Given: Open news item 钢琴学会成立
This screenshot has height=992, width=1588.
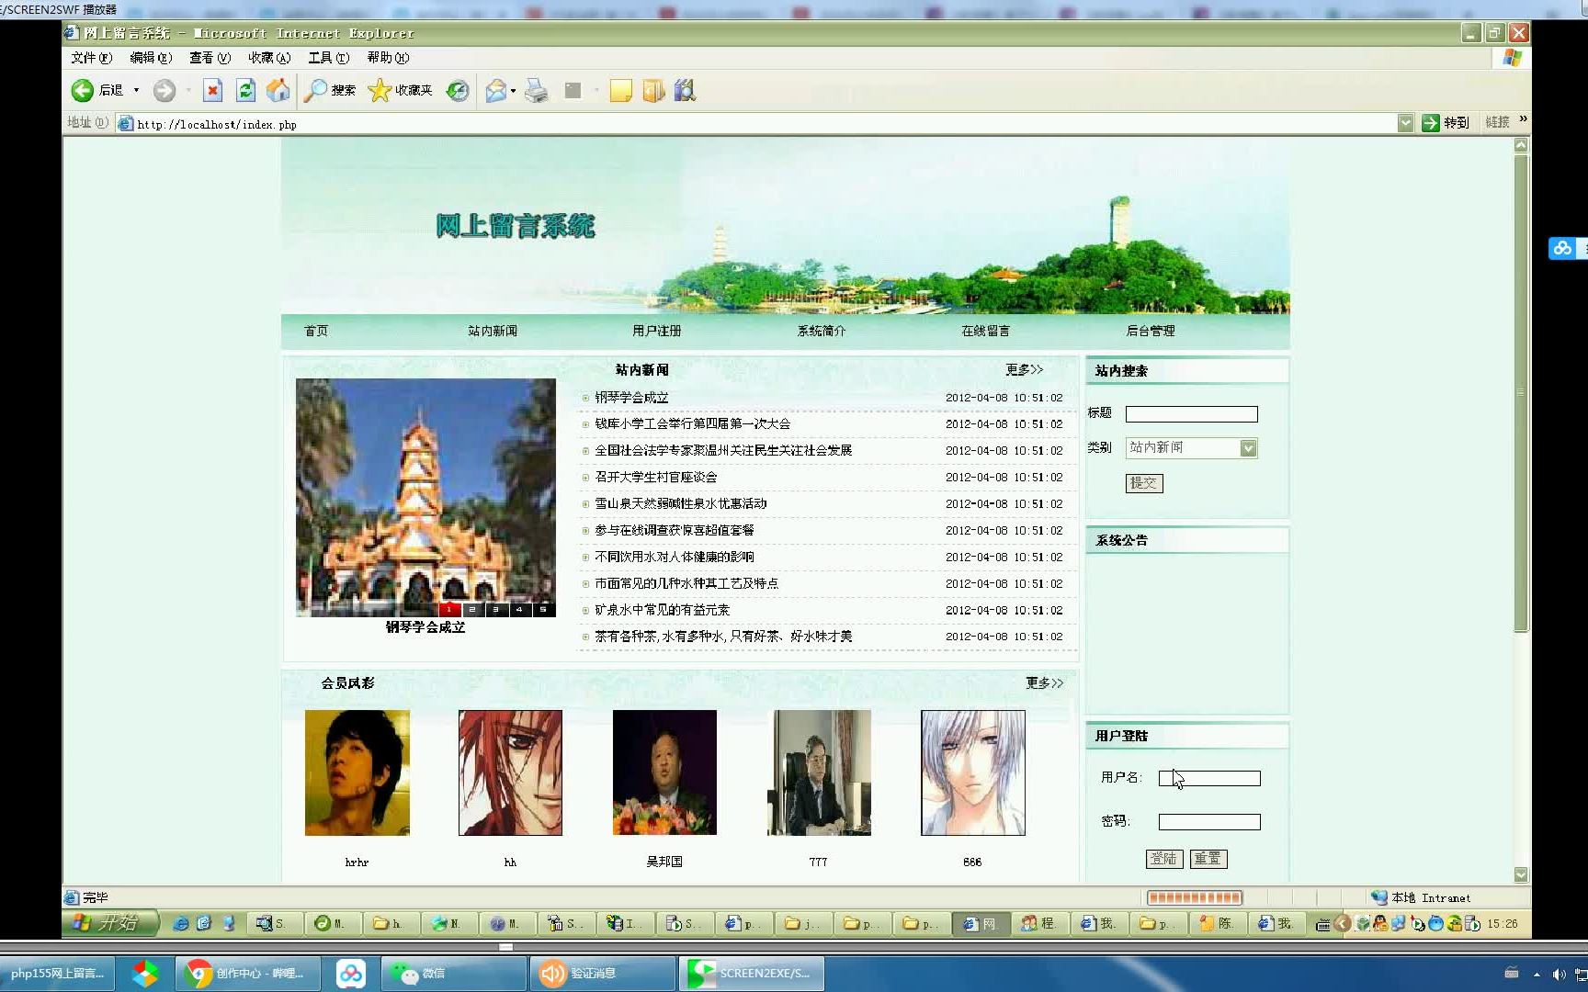Looking at the screenshot, I should 631,398.
